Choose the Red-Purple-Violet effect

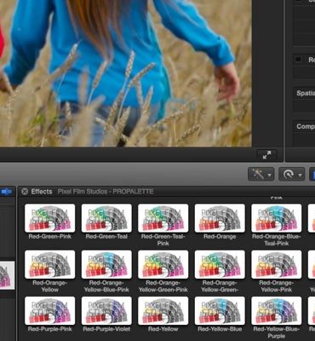[x=106, y=310]
